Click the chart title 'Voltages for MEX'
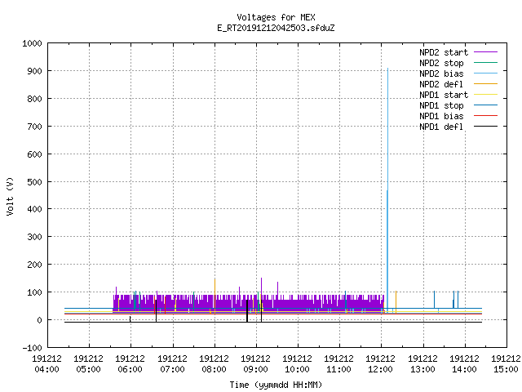The width and height of the screenshot is (522, 392). (276, 17)
